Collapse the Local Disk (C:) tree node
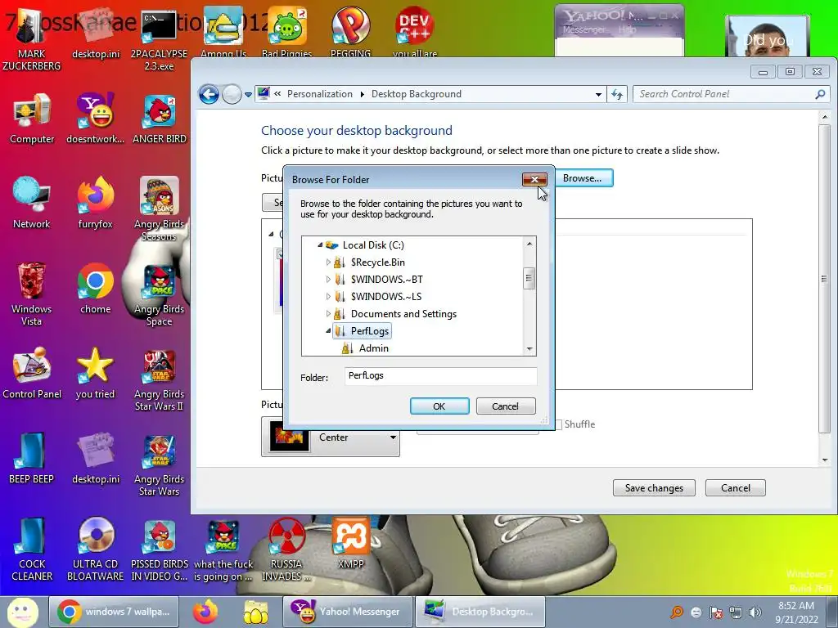Screen dimensions: 838x628 tap(320, 245)
